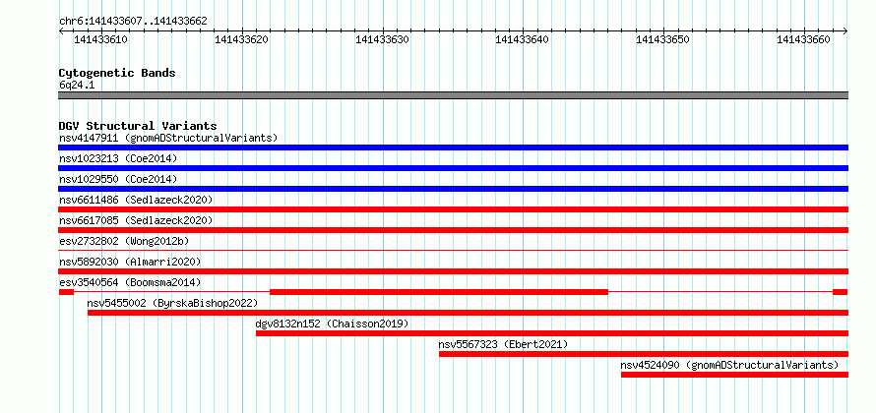This screenshot has height=413, width=876.
Task: Open variant label esv3540564 (Boomsma2014)
Action: tap(130, 282)
